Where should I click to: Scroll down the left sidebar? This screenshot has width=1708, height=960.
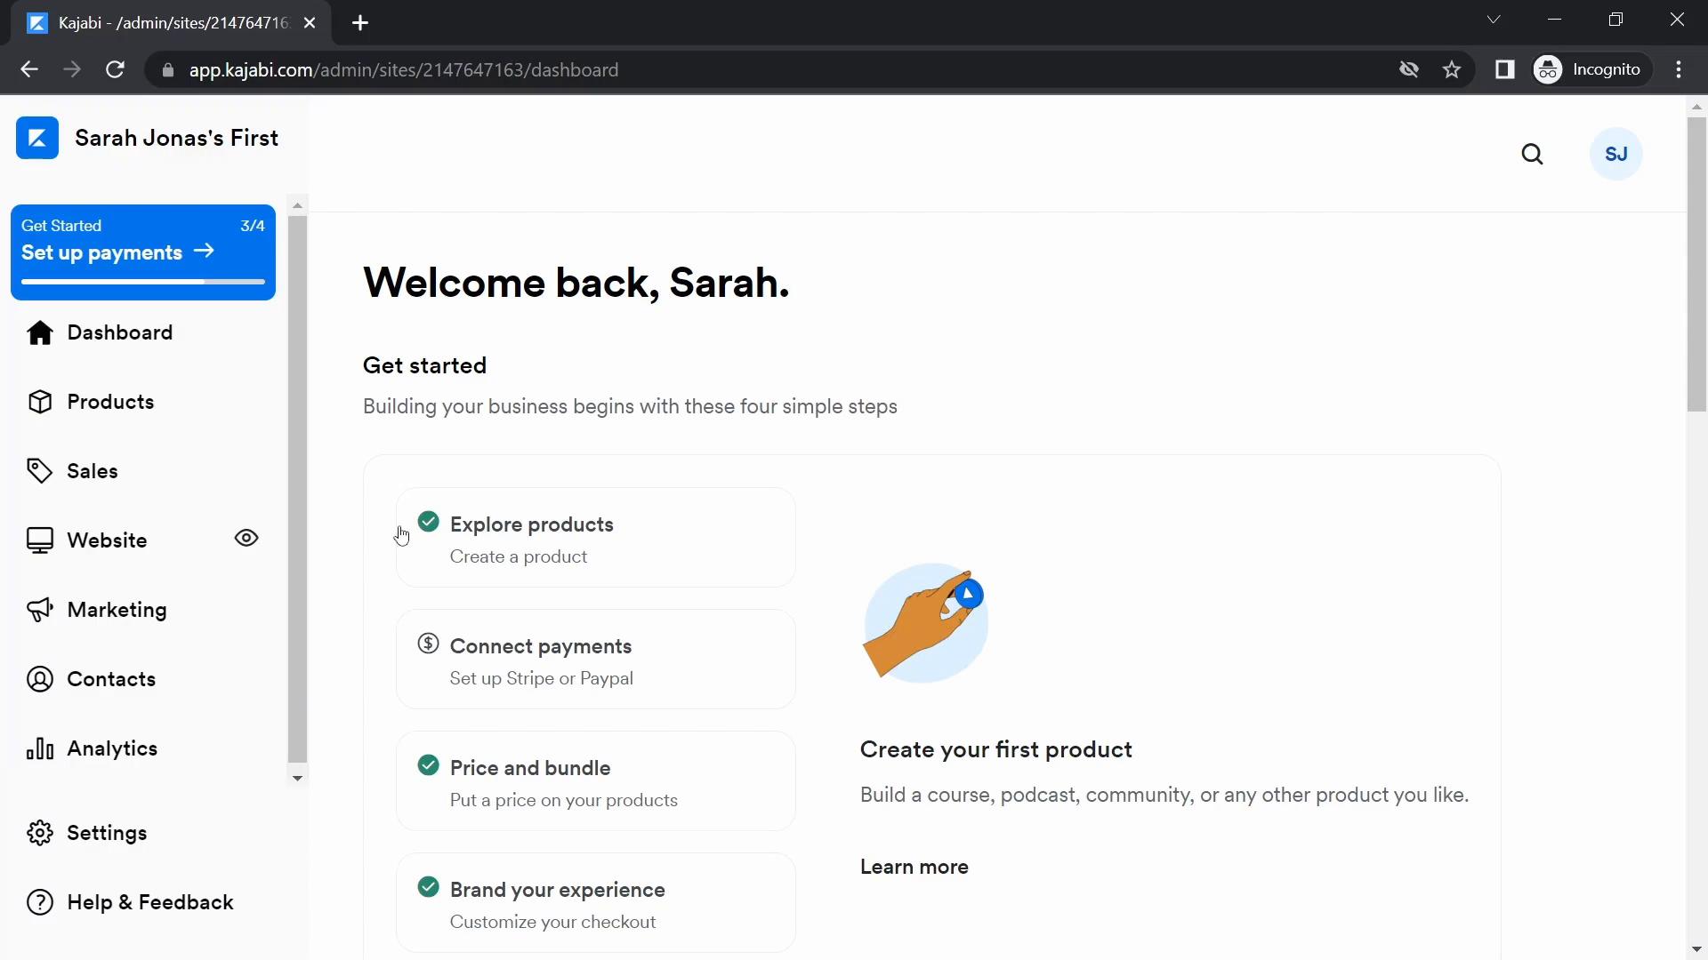click(x=297, y=776)
